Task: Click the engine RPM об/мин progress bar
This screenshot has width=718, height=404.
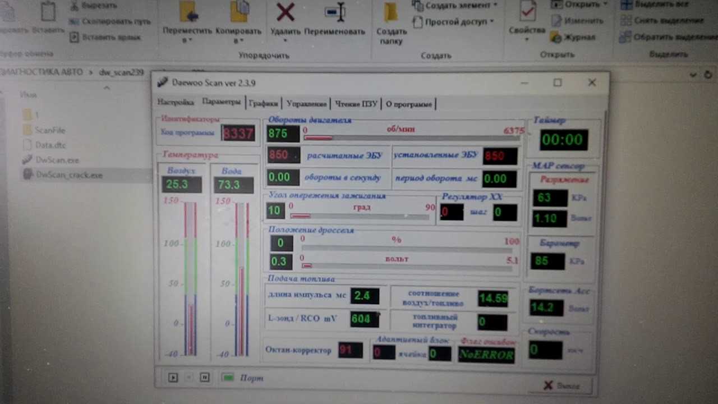Action: point(403,137)
